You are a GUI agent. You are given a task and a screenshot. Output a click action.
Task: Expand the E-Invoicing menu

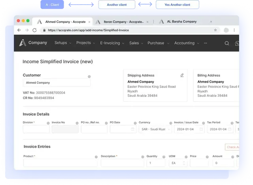pos(112,43)
